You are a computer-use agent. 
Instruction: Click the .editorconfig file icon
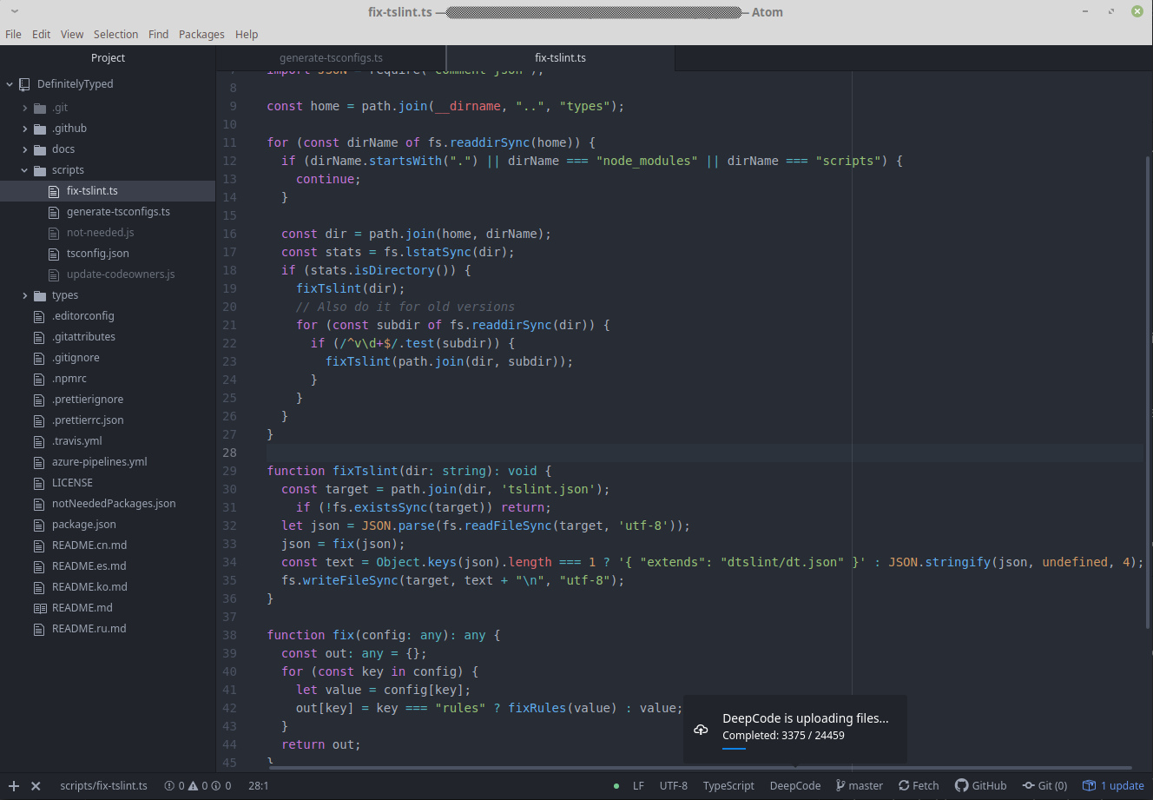[x=39, y=316]
